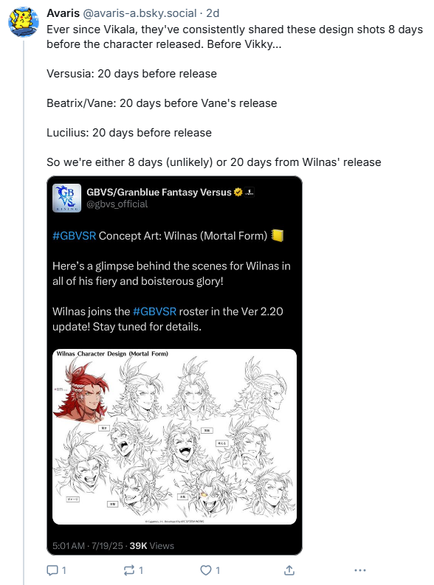Click the 5:01 AM 7/19/25 timestamp
434x585 pixels.
point(88,546)
